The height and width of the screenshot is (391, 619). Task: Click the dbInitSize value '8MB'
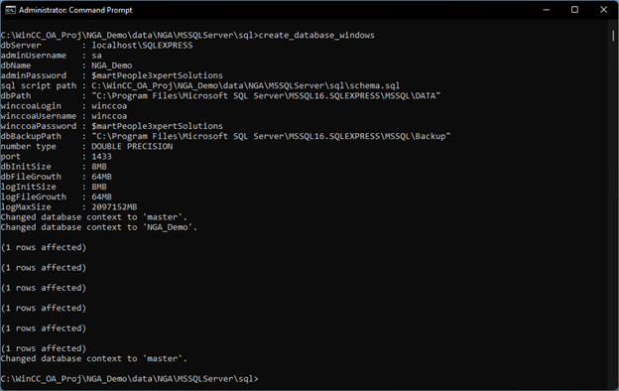[x=99, y=167]
